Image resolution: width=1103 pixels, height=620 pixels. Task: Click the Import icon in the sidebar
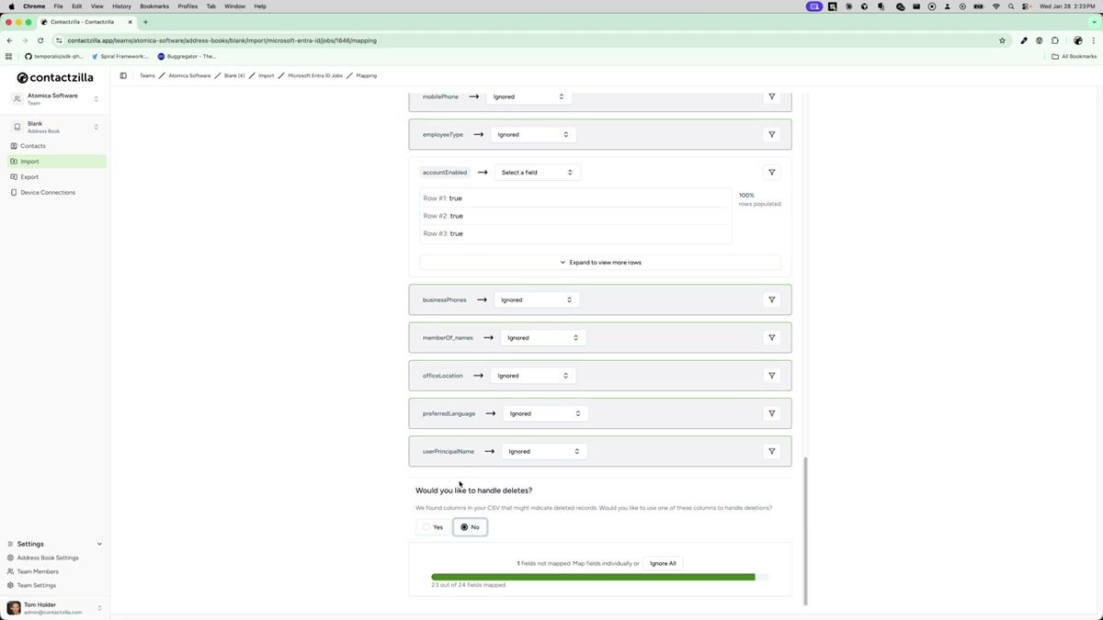point(13,161)
